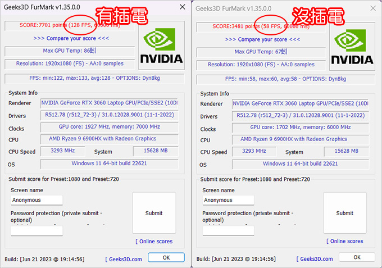Open 'Compare your score' link in left window

tap(71, 38)
